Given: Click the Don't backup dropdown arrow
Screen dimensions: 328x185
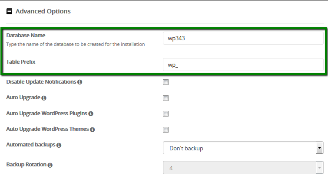Looking at the screenshot, I should pos(319,148).
